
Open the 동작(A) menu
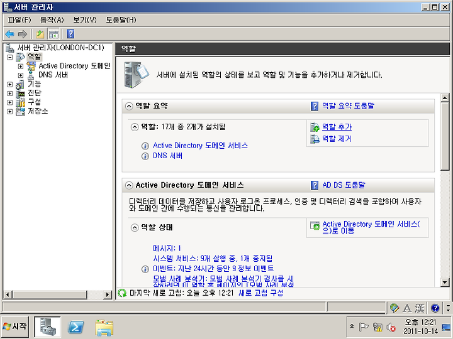[x=52, y=20]
